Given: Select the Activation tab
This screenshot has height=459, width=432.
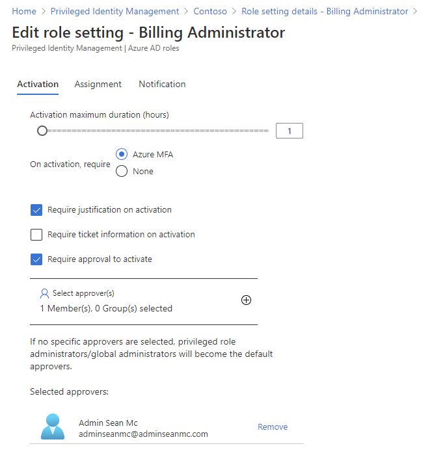Looking at the screenshot, I should point(38,84).
